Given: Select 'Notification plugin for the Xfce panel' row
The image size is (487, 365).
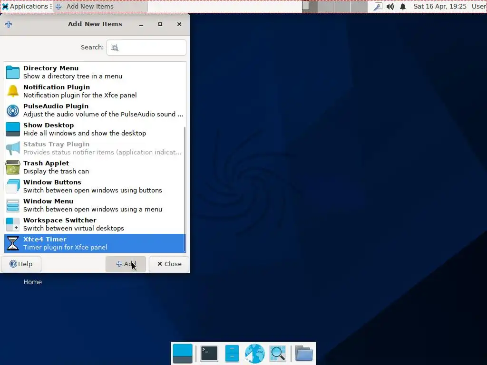Looking at the screenshot, I should click(95, 91).
